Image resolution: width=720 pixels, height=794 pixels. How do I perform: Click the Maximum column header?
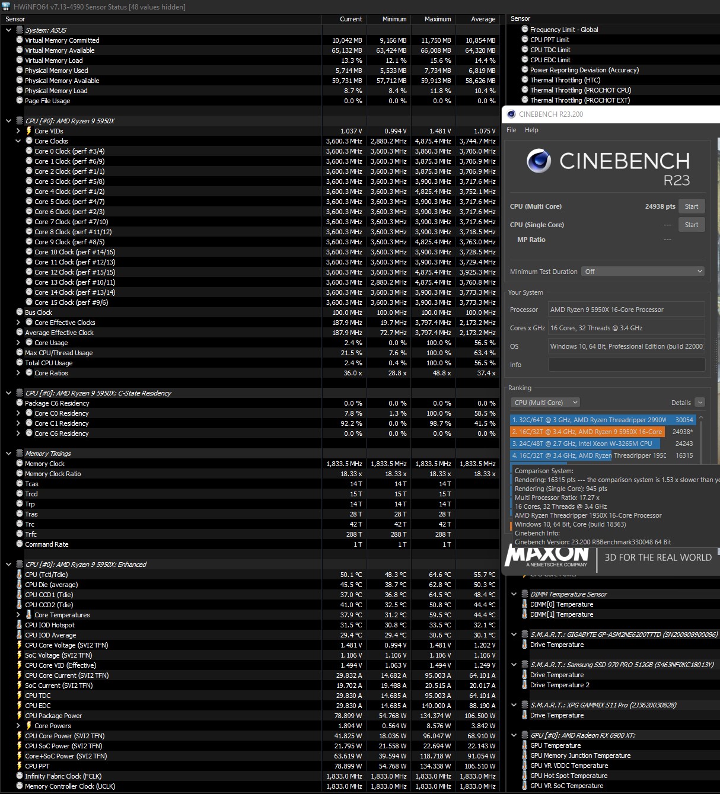pyautogui.click(x=433, y=19)
